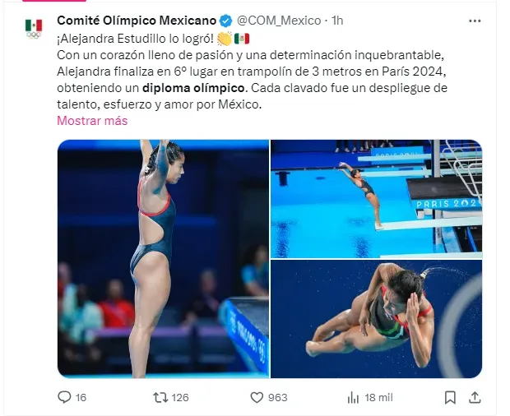Open the springboard dive photo top right

[x=376, y=199]
